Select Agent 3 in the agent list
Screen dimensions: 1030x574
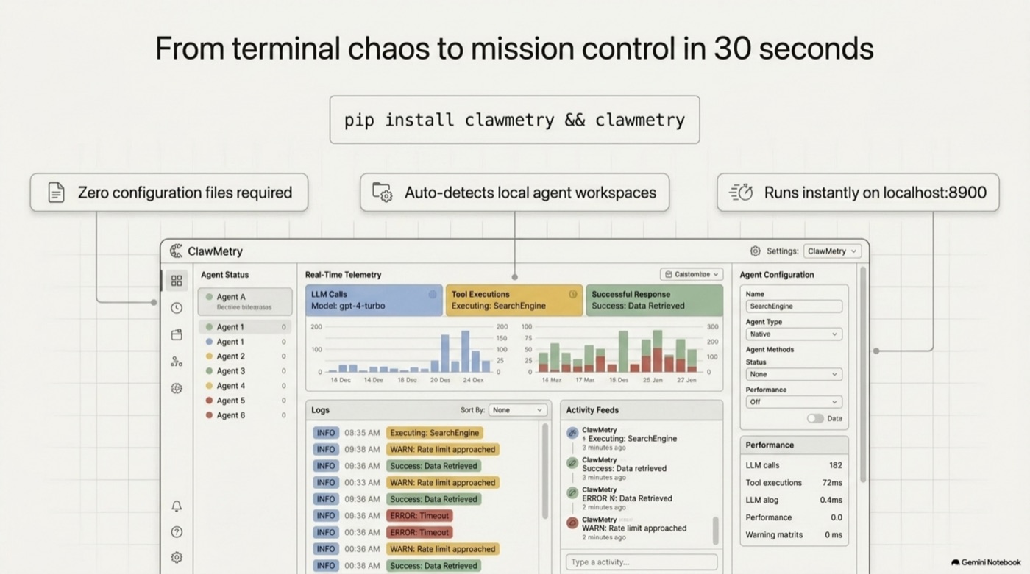click(245, 371)
